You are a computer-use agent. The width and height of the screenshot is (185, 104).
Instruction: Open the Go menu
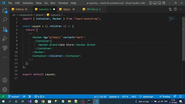(46, 3)
